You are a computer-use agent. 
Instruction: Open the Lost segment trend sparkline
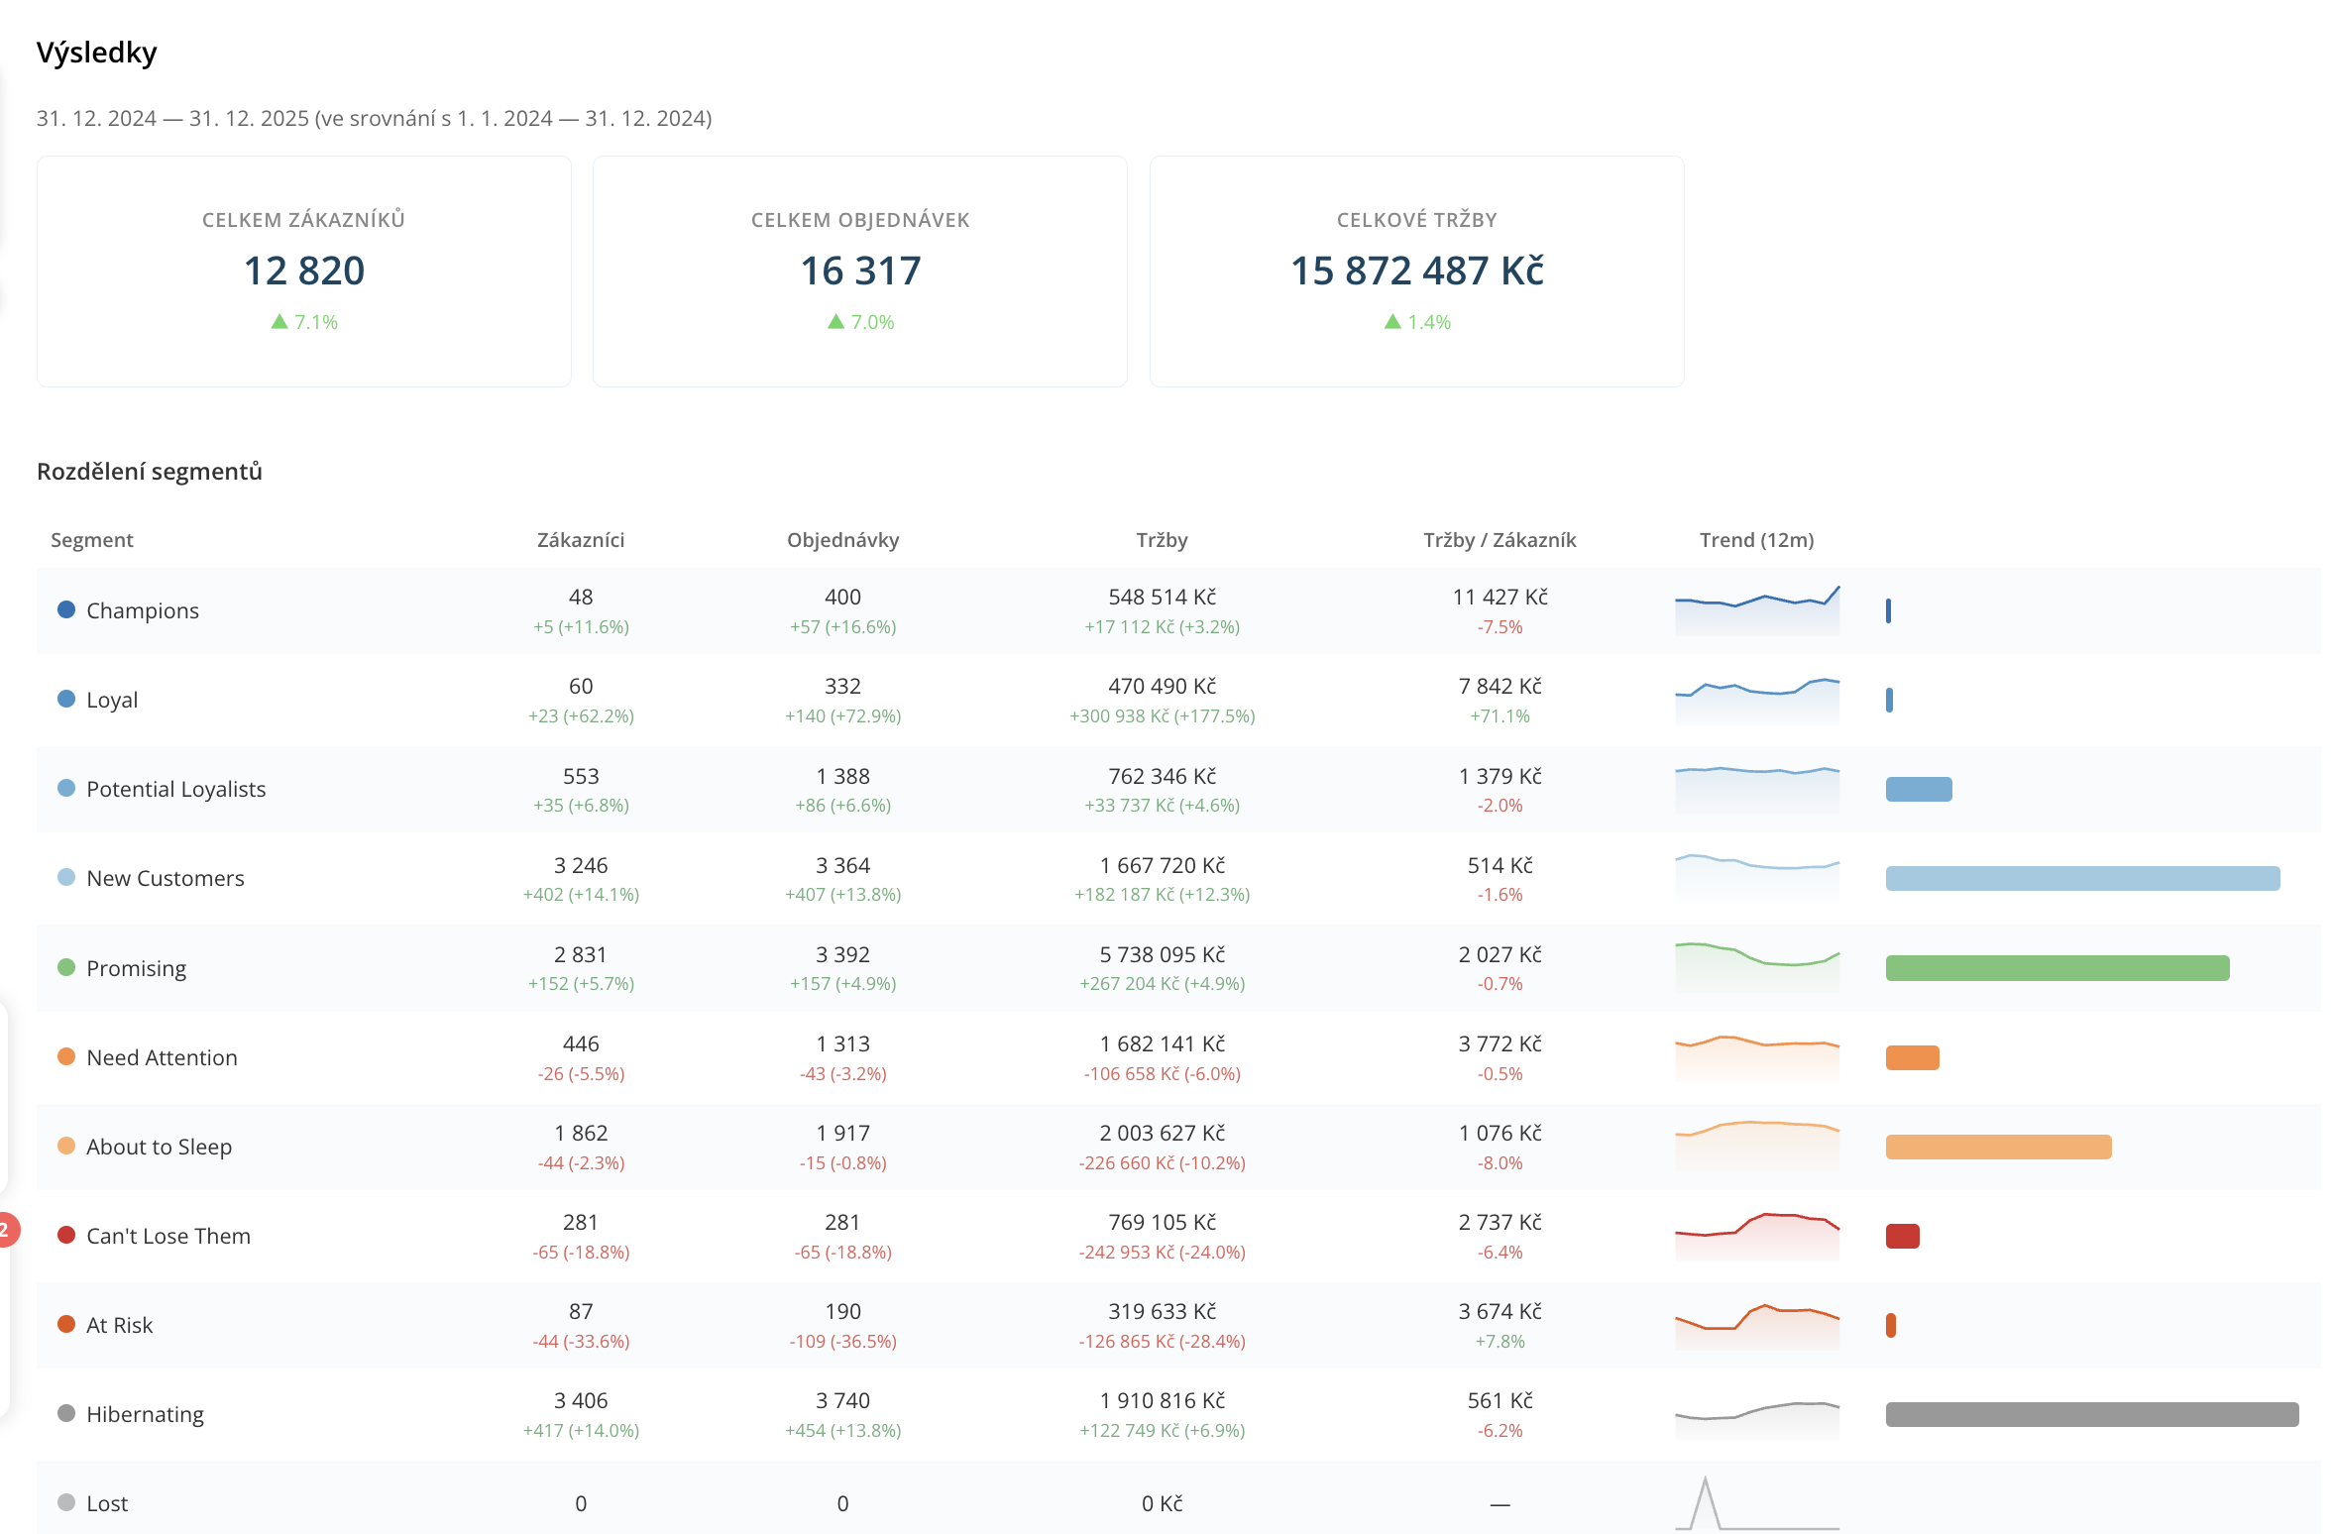tap(1757, 1503)
